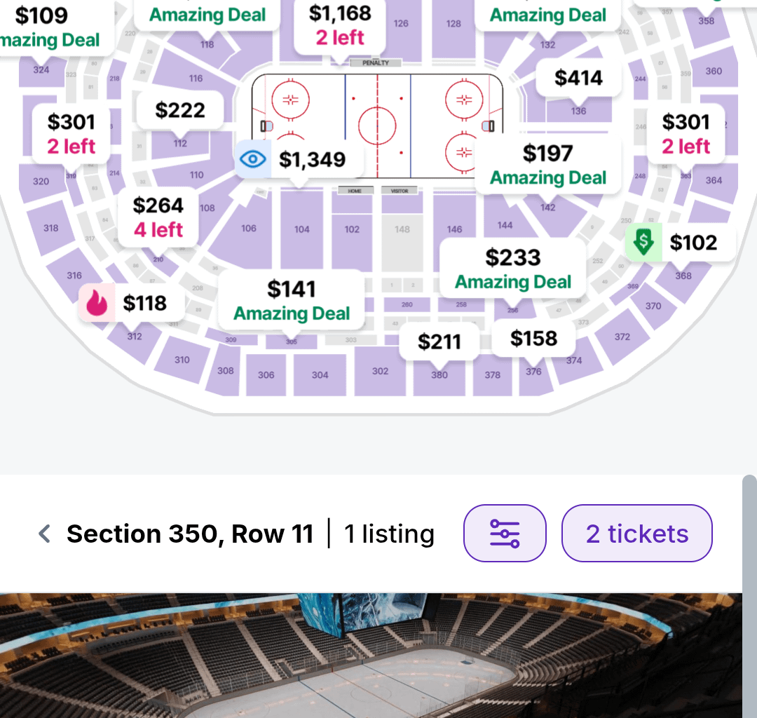Image resolution: width=757 pixels, height=718 pixels.
Task: Select section 126 near the ice rink
Action: tap(402, 23)
